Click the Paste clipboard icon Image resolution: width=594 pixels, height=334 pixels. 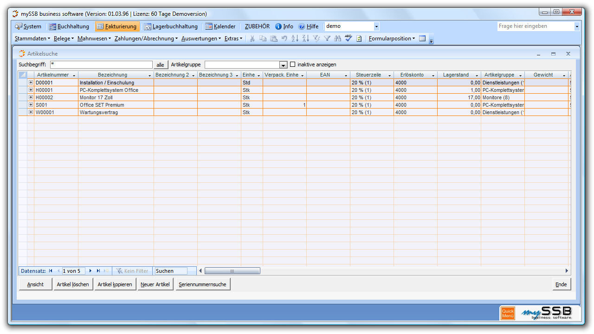273,39
